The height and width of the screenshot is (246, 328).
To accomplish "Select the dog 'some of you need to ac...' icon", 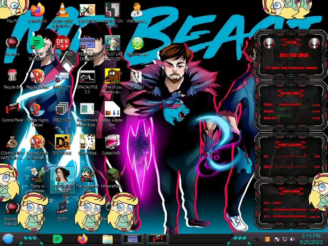I will (x=112, y=82).
